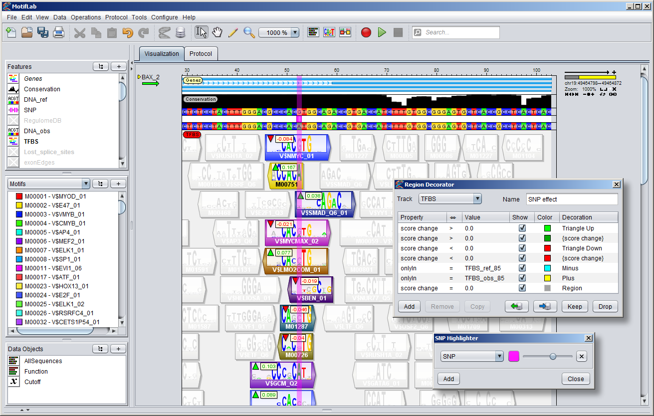Select the Conservation feature in Features list
The image size is (654, 416).
pyautogui.click(x=42, y=89)
